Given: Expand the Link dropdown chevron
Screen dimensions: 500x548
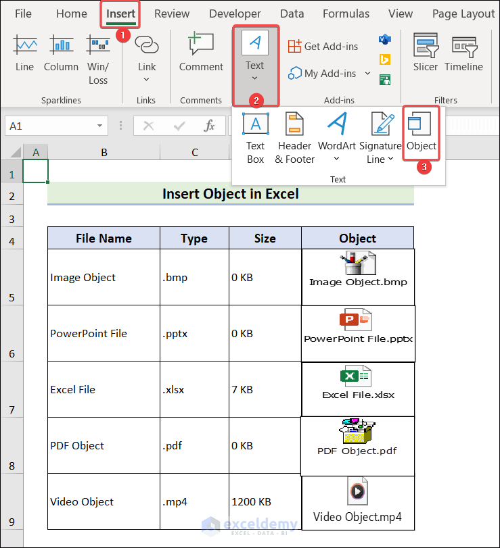Looking at the screenshot, I should (146, 80).
